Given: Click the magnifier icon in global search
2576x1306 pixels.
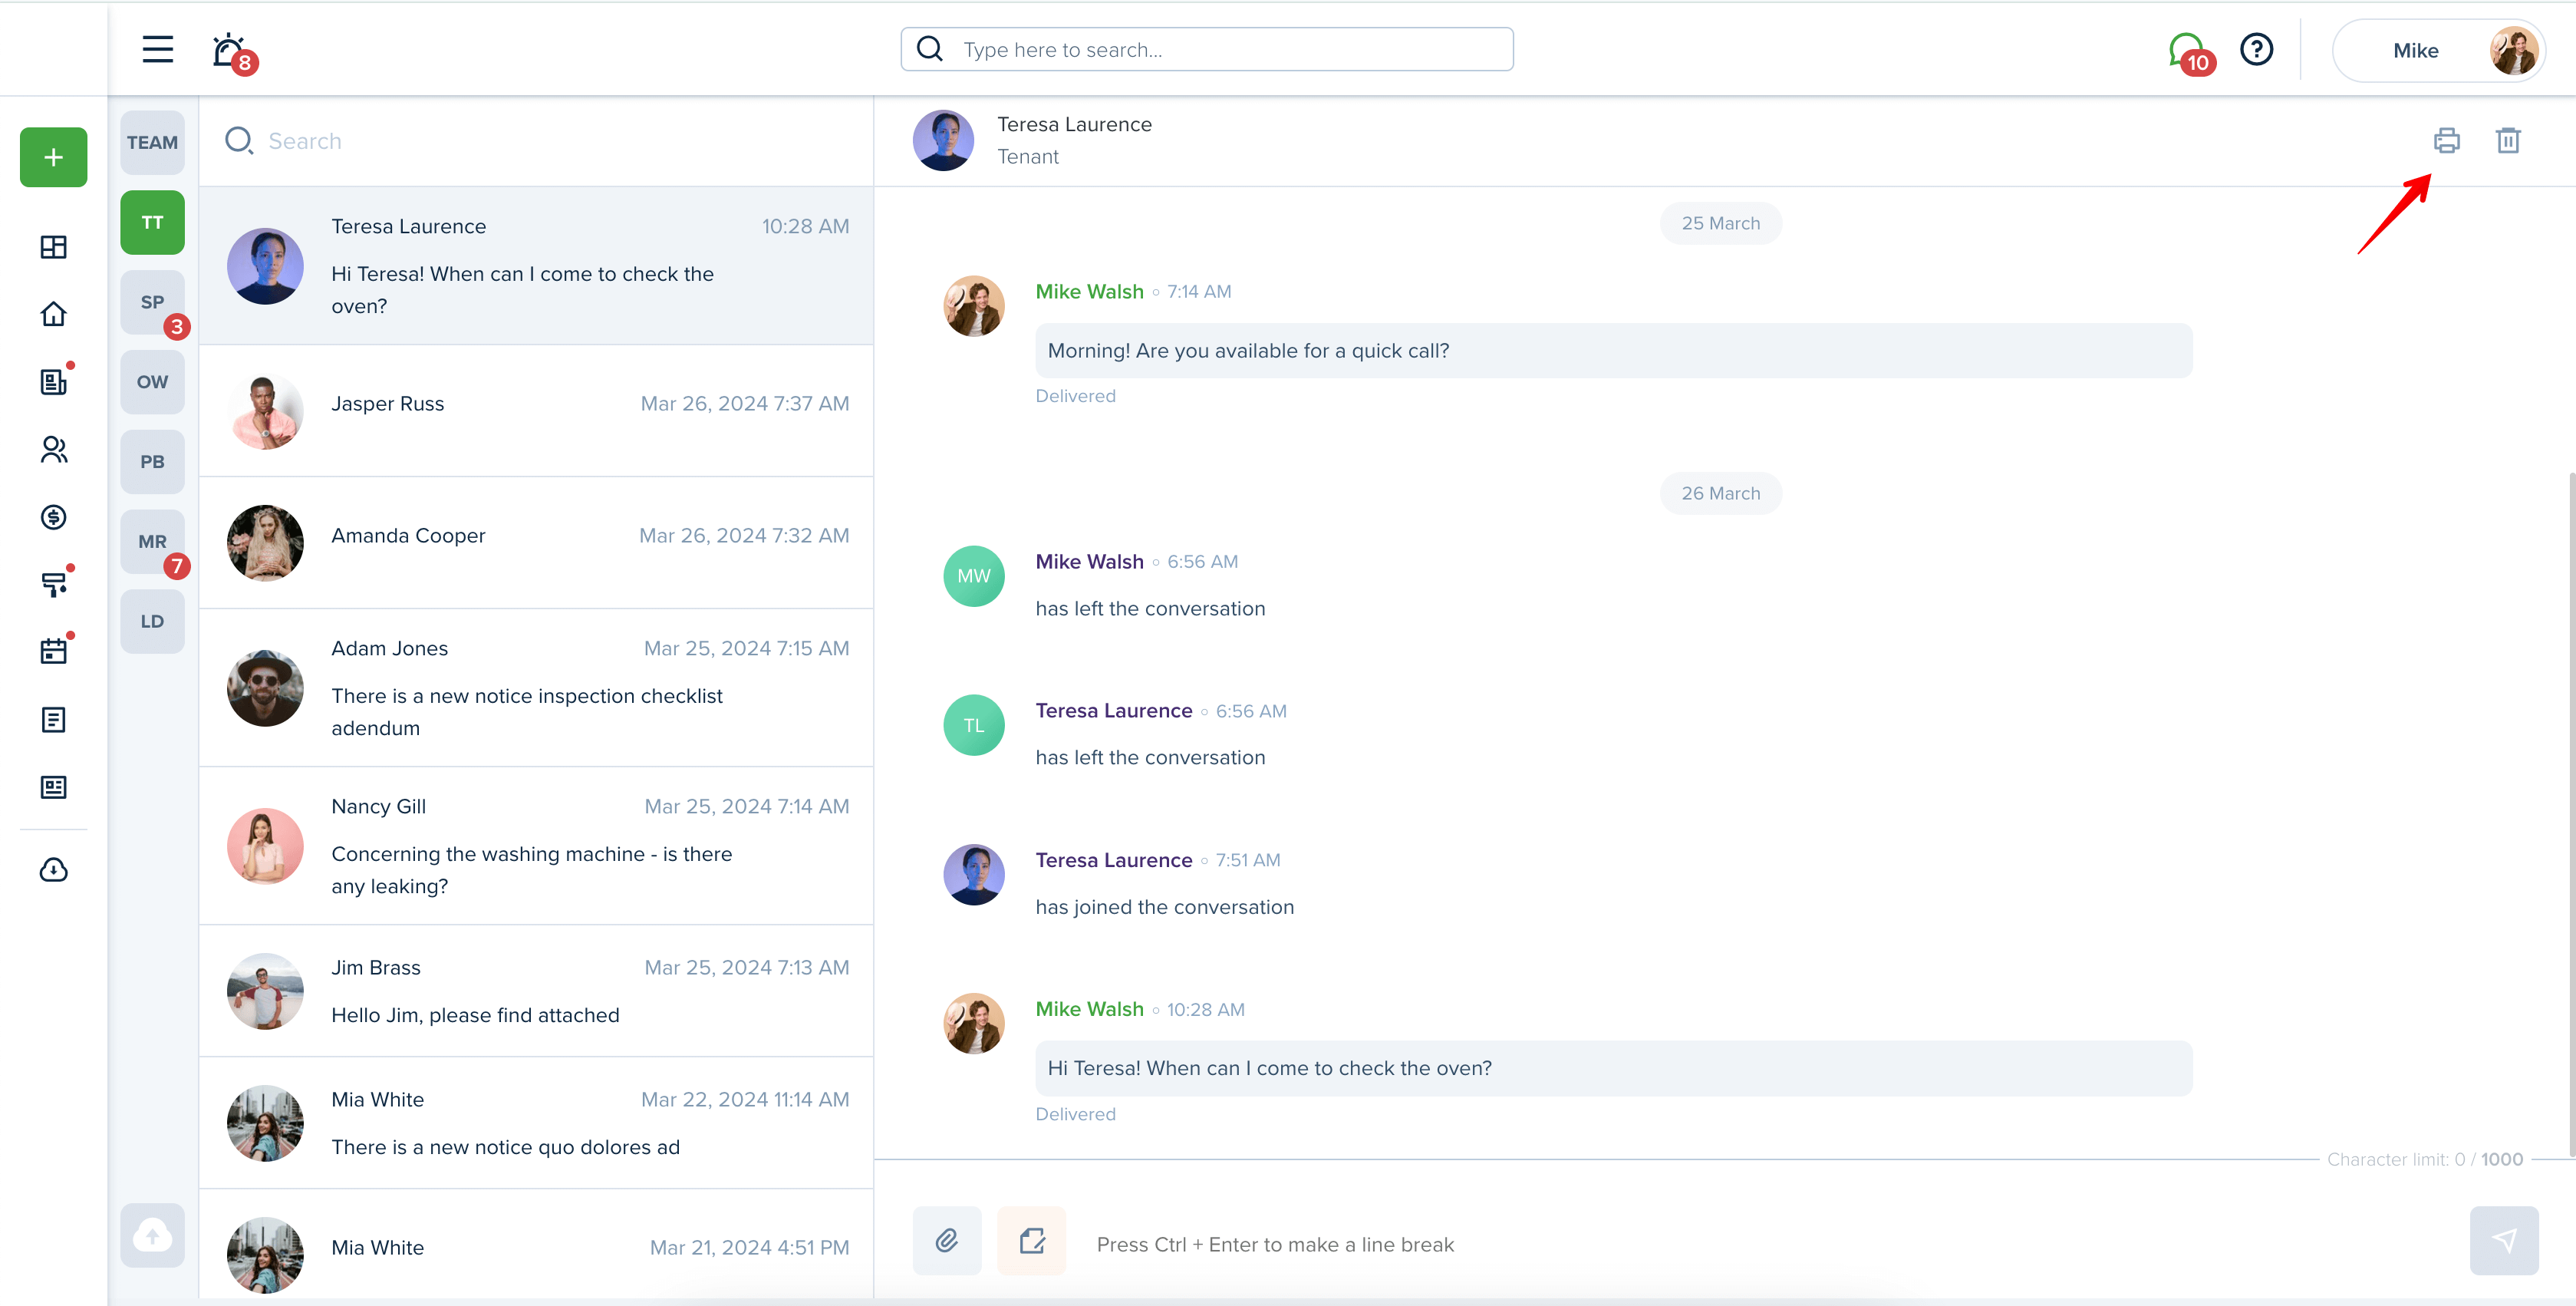Looking at the screenshot, I should 929,49.
